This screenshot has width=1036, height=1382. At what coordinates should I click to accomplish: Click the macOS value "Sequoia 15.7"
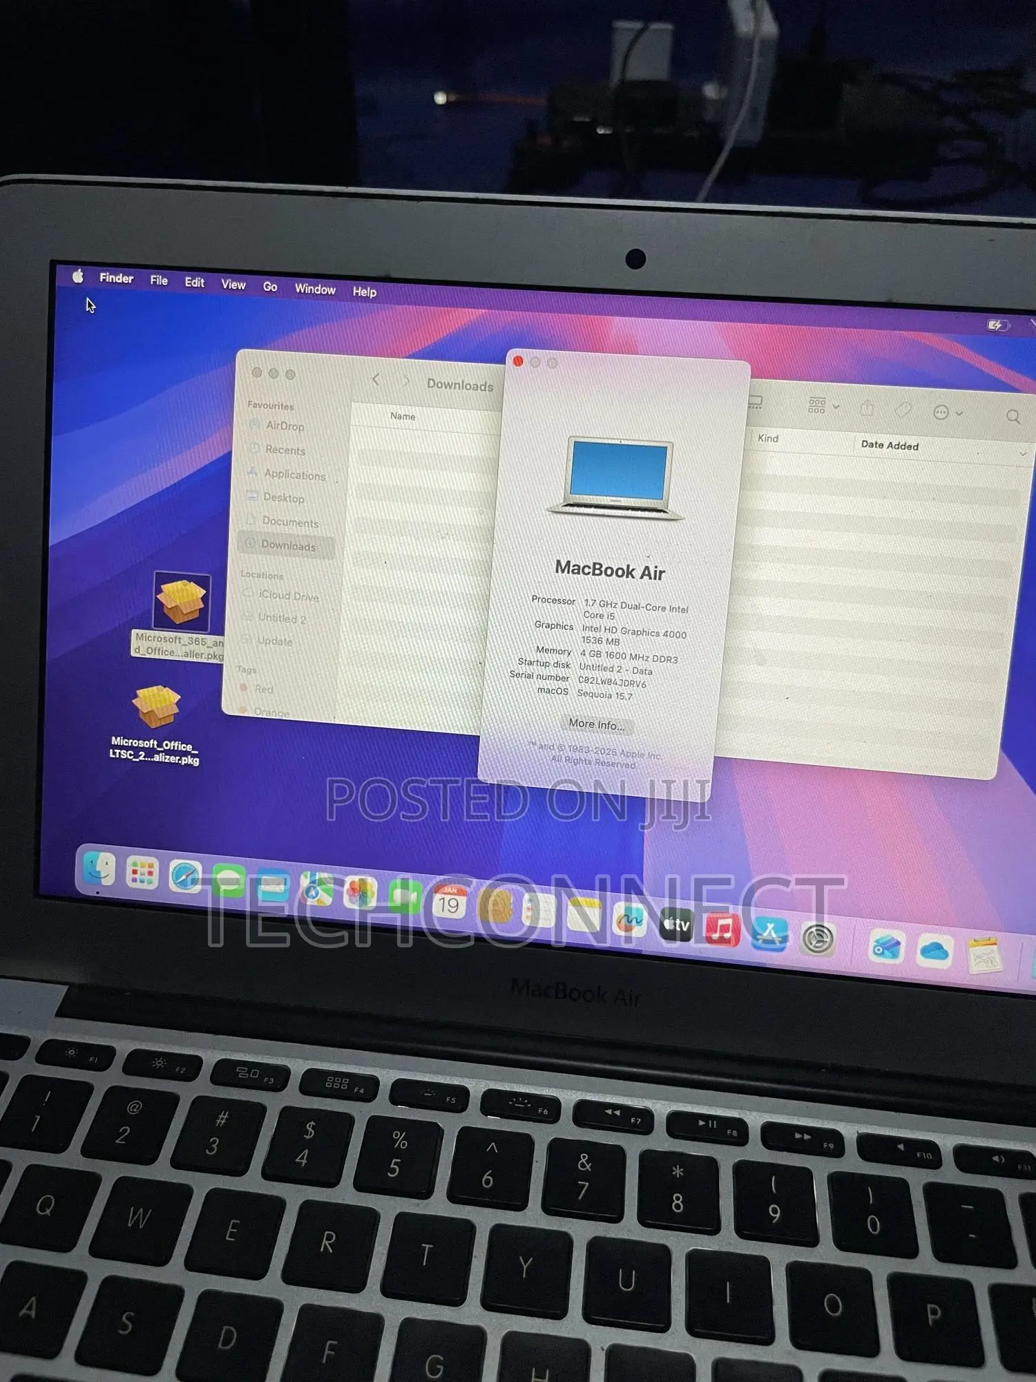[605, 694]
